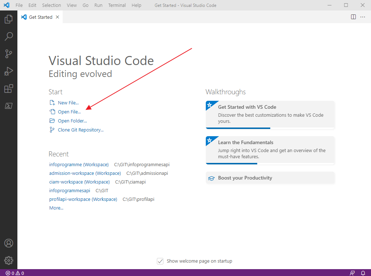
Task: Open the PowerShell panel icon in activity bar
Action: point(9,106)
